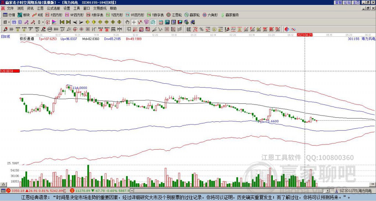The image size is (376, 201).
Task: Click the 2023-04-21 date marker
Action: click(x=304, y=35)
